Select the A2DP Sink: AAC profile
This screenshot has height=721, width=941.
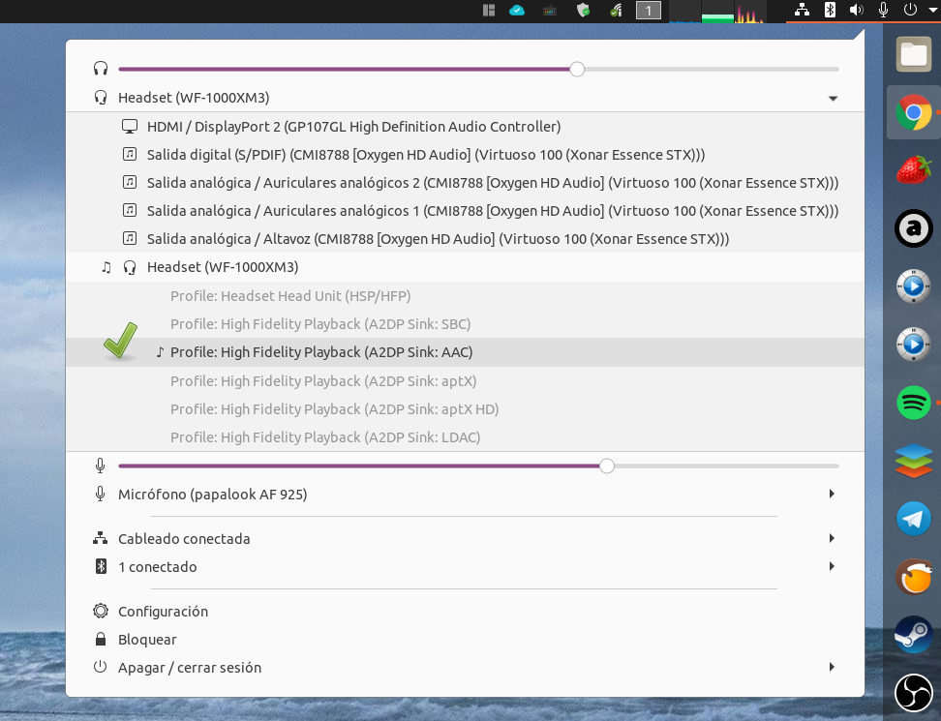pyautogui.click(x=465, y=352)
